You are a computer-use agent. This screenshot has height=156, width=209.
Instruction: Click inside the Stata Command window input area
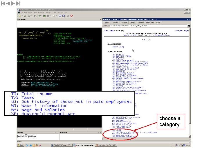pyautogui.click(x=59, y=24)
